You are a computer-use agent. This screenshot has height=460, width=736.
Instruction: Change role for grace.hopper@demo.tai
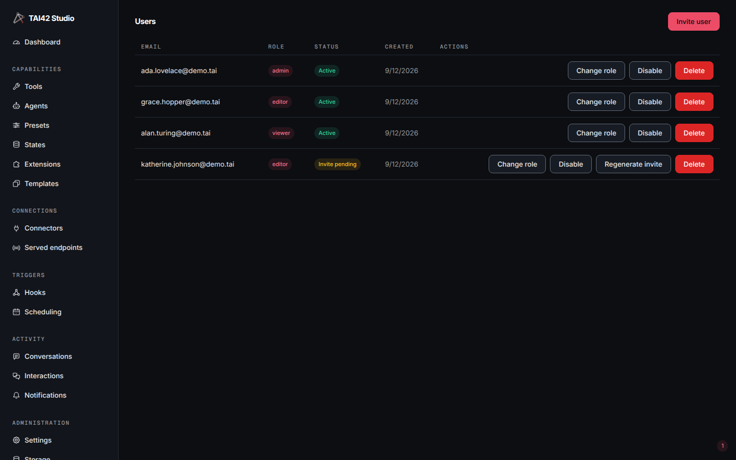tap(596, 102)
